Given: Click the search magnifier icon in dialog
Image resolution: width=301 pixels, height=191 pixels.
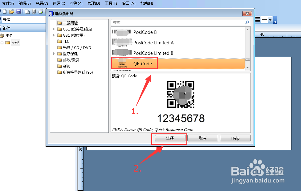Looking at the screenshot, I should [x=247, y=22].
